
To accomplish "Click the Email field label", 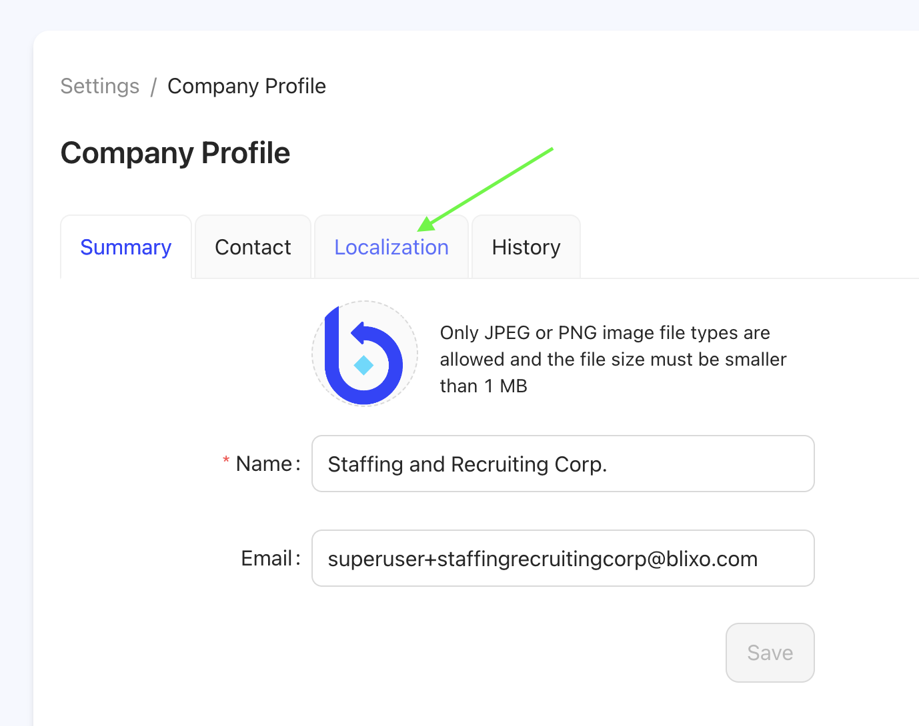I will tap(267, 558).
